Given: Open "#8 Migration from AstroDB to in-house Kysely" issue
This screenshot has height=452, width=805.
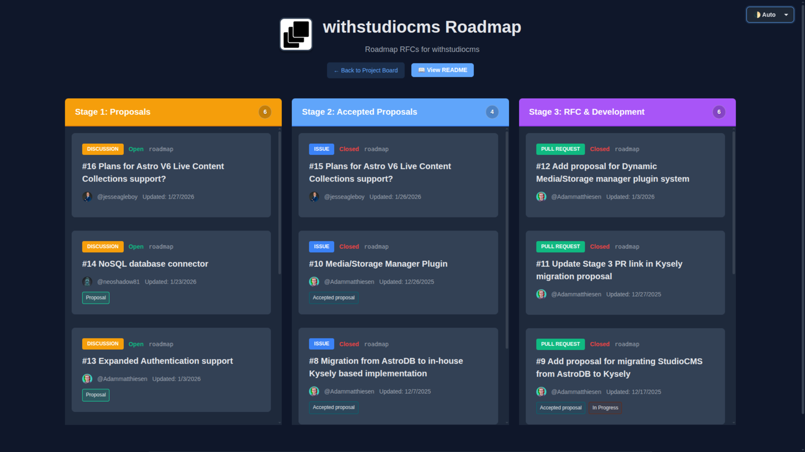Looking at the screenshot, I should tap(386, 367).
